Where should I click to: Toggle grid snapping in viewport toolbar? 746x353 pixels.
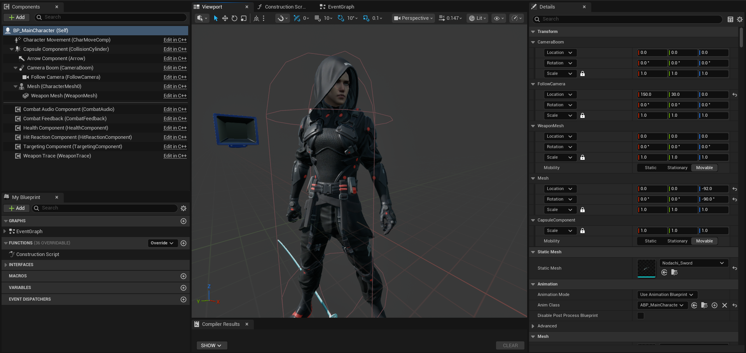(x=318, y=18)
